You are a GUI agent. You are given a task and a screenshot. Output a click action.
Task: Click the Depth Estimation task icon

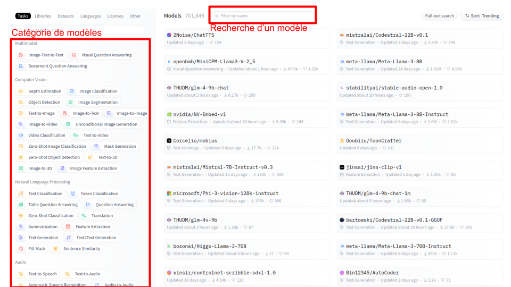tap(21, 91)
